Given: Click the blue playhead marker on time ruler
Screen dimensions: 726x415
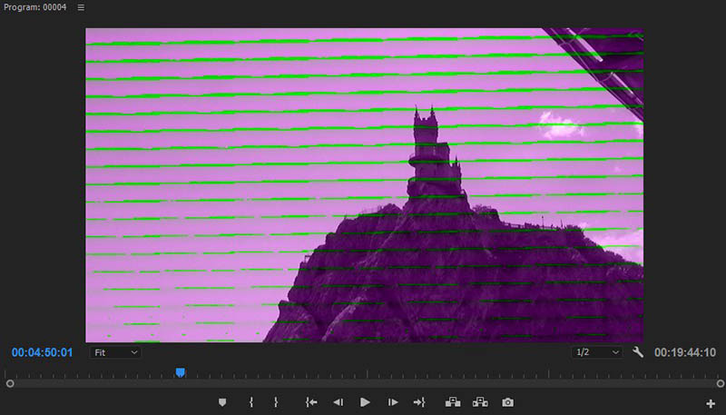Looking at the screenshot, I should [180, 372].
